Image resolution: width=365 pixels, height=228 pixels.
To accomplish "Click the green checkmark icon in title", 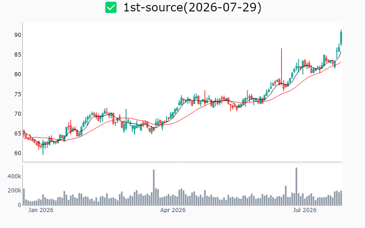I will (111, 7).
